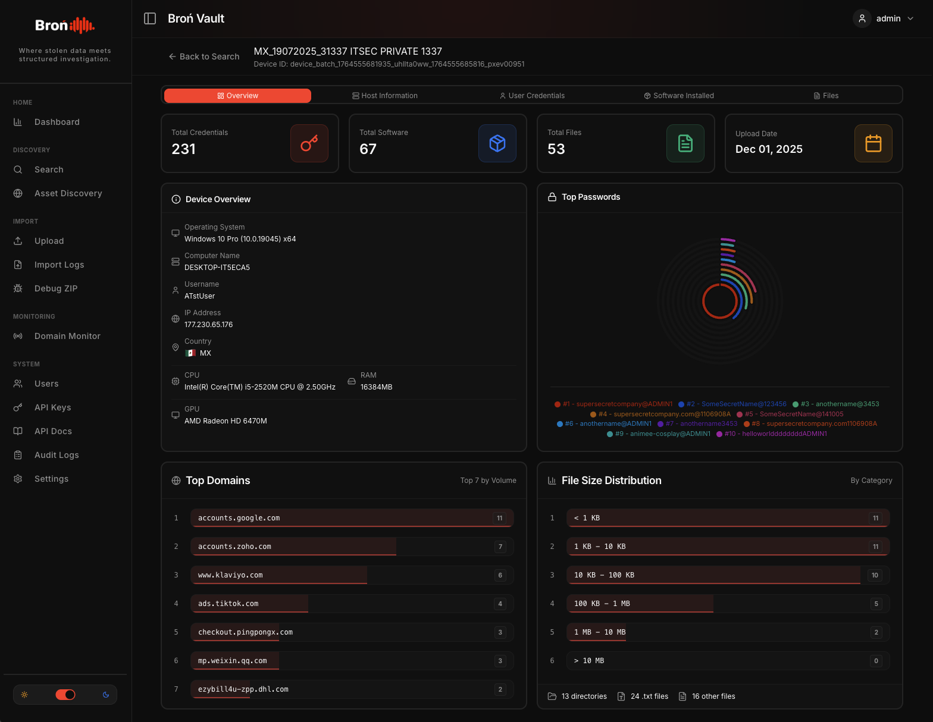Screen dimensions: 933x722
Task: Click the Device ID text
Action: (389, 64)
